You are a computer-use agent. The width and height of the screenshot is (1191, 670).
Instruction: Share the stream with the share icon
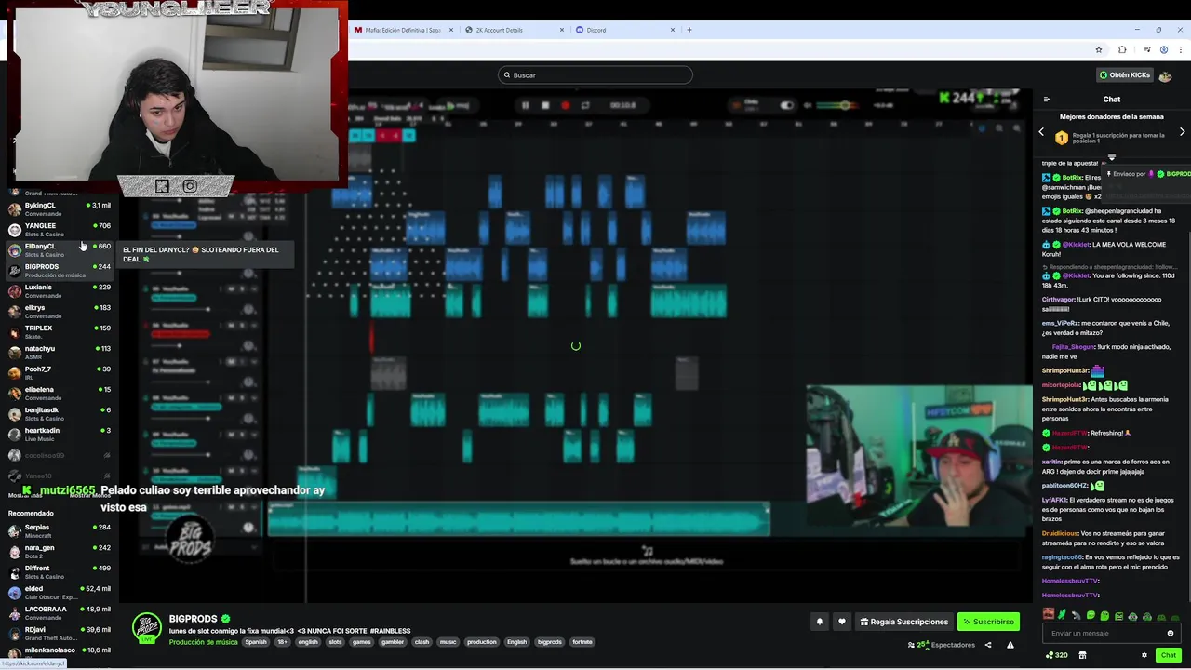coord(988,645)
